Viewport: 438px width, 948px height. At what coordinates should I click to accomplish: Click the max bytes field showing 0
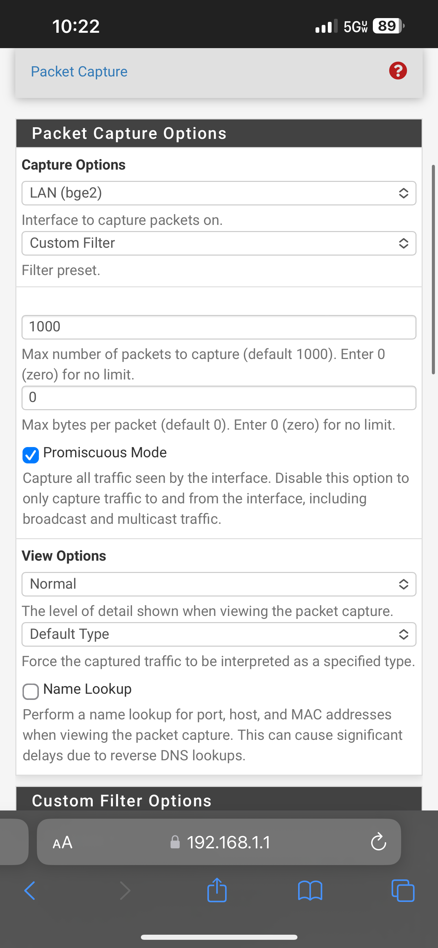pyautogui.click(x=219, y=398)
